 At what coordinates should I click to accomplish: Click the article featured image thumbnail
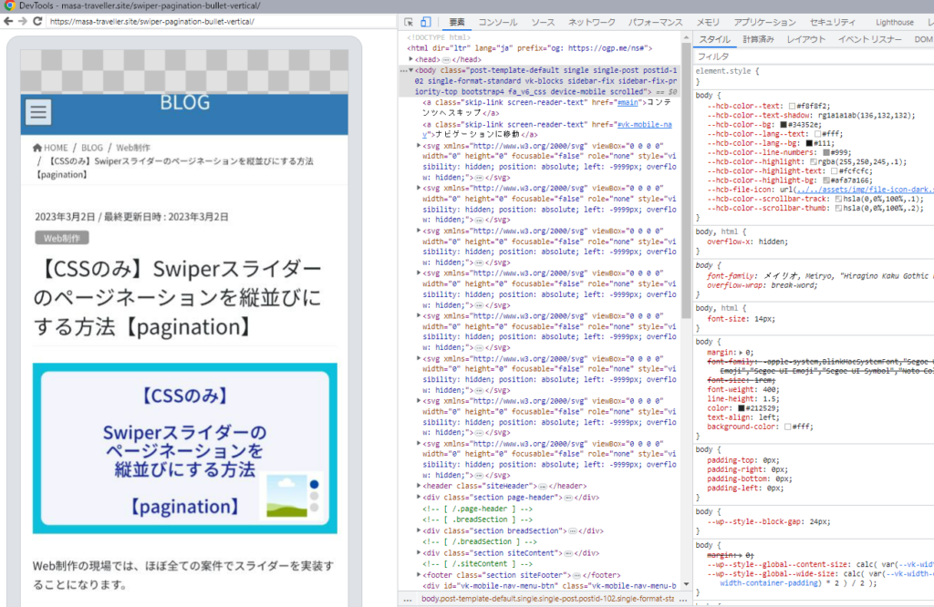pos(184,448)
